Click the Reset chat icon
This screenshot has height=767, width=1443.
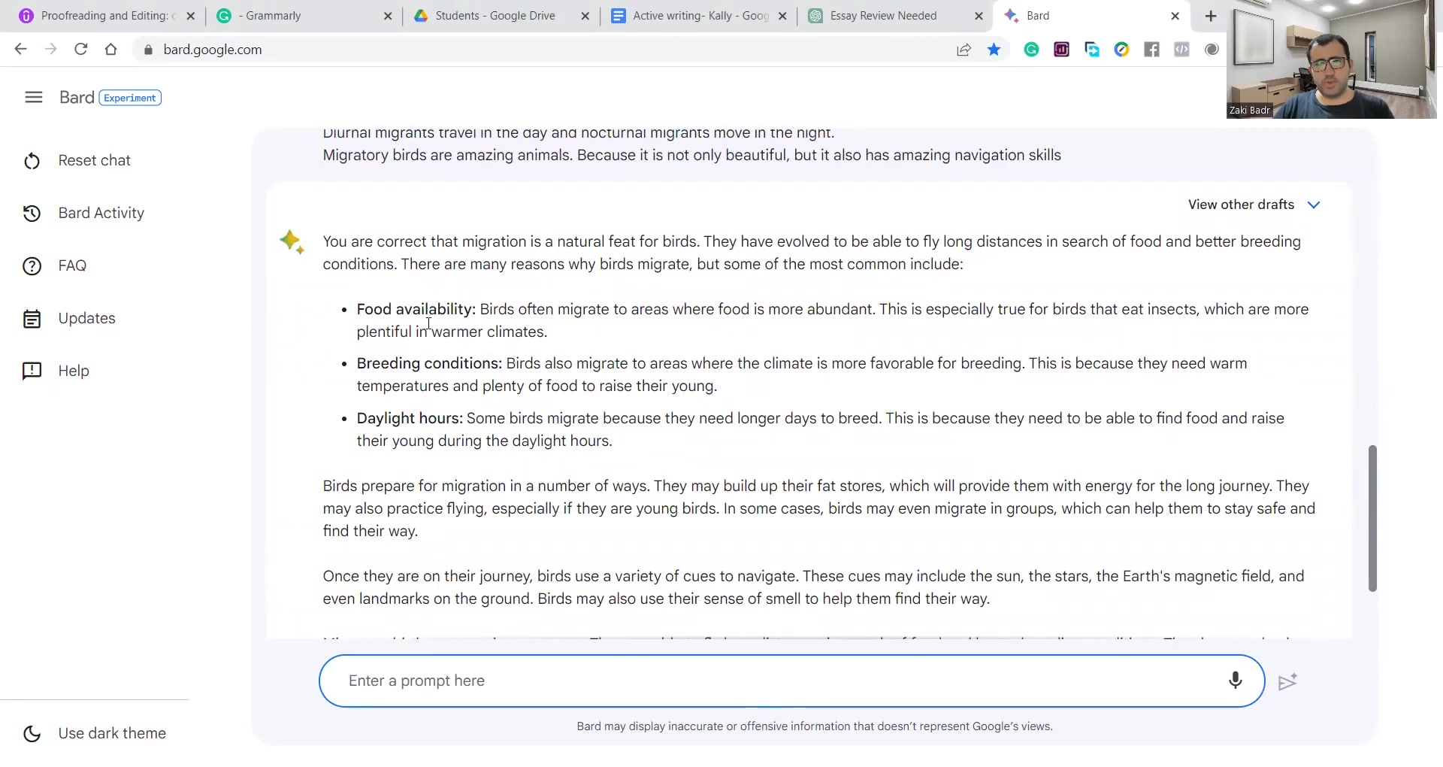(32, 161)
